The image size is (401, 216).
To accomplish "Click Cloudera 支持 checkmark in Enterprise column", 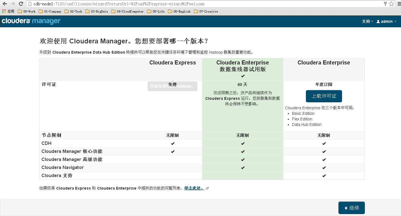I will (324, 176).
